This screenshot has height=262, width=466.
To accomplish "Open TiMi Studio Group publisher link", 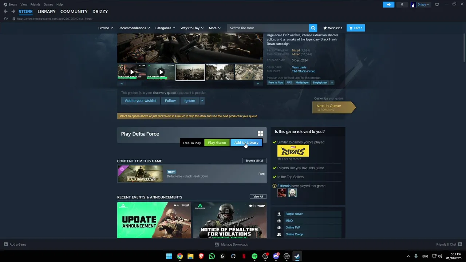I will point(303,71).
